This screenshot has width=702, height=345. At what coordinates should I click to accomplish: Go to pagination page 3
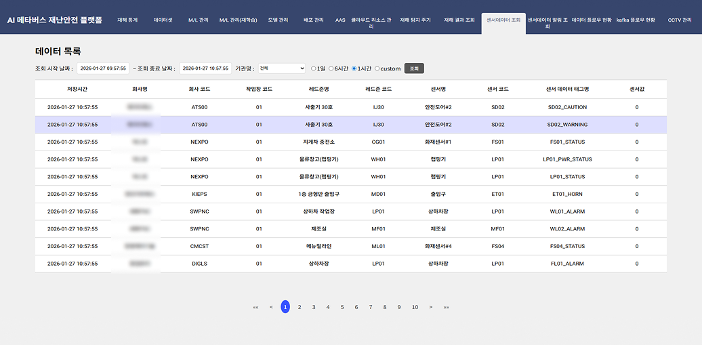tap(314, 307)
